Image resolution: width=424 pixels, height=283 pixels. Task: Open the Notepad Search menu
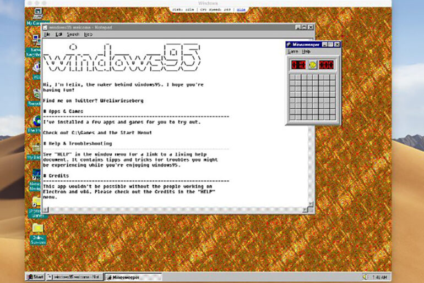tap(73, 34)
